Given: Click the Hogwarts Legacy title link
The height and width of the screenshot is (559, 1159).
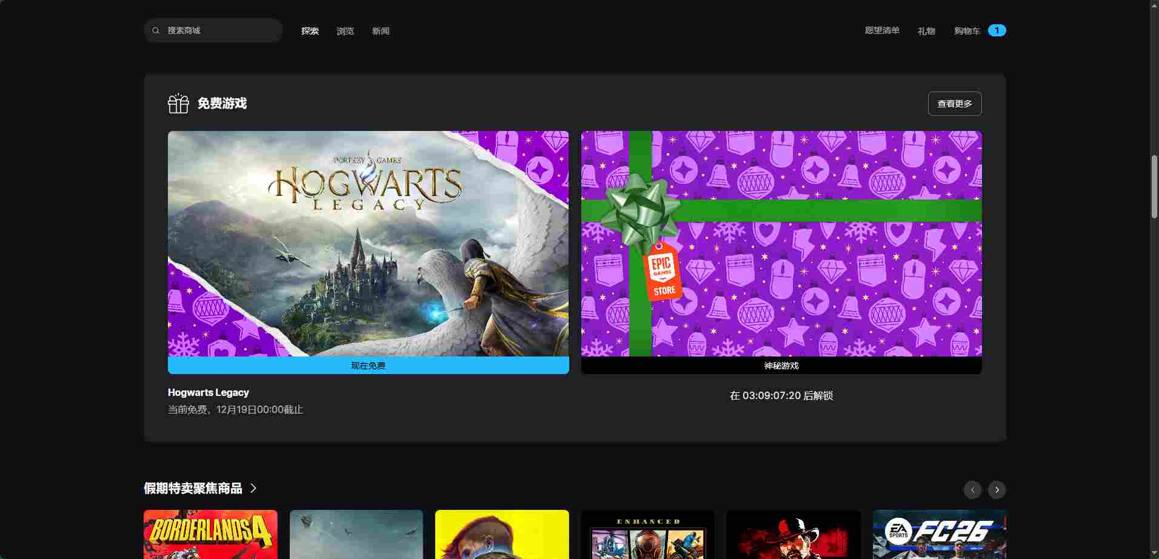Looking at the screenshot, I should pyautogui.click(x=208, y=392).
